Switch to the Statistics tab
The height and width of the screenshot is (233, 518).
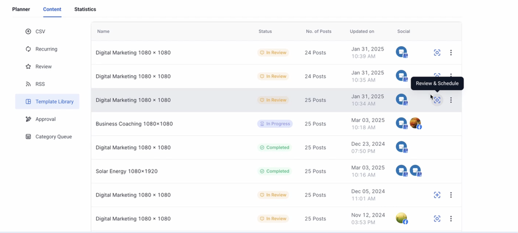point(85,10)
